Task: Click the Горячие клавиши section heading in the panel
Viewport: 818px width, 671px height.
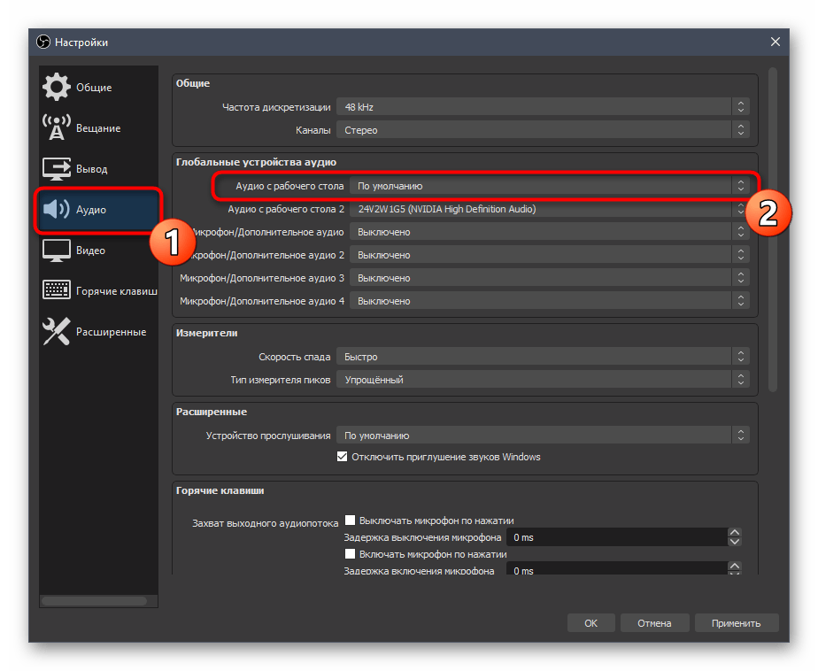Action: coord(220,490)
